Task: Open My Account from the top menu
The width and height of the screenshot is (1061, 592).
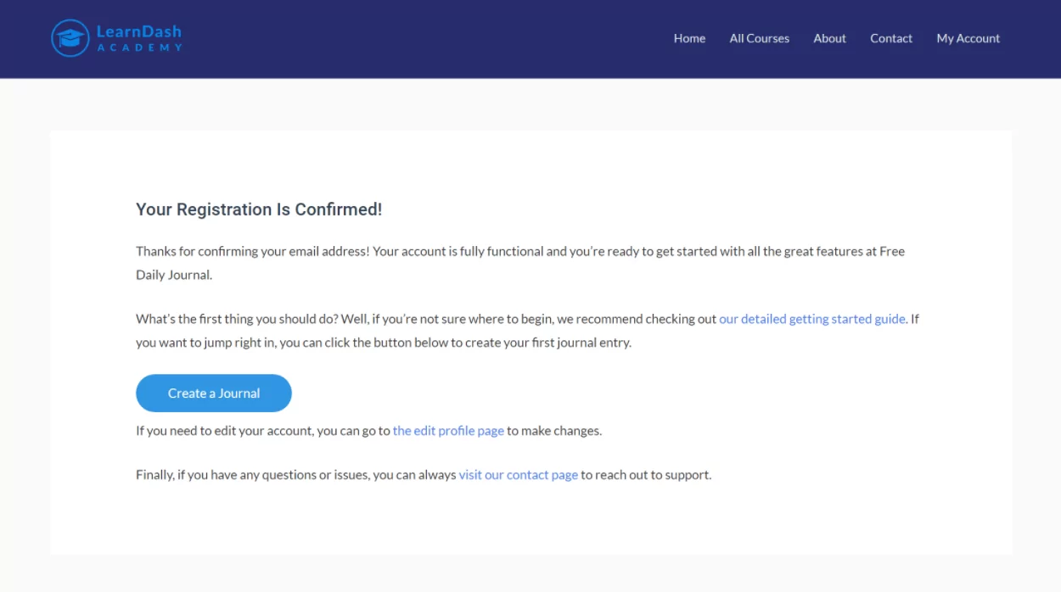Action: click(x=968, y=38)
